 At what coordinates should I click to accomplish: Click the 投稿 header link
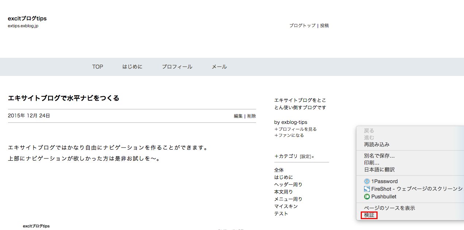click(x=325, y=26)
